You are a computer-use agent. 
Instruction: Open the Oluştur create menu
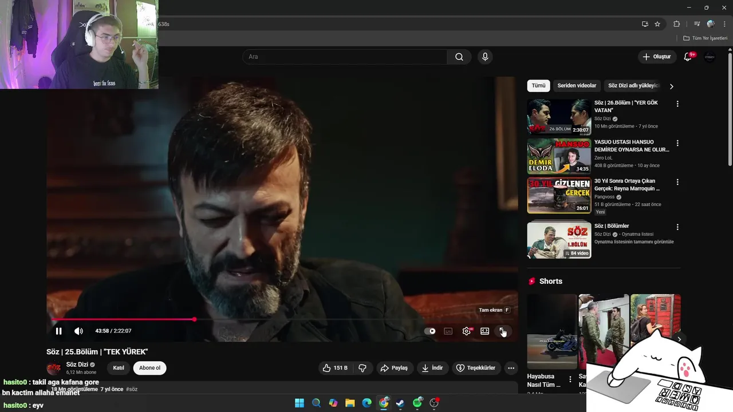point(656,57)
